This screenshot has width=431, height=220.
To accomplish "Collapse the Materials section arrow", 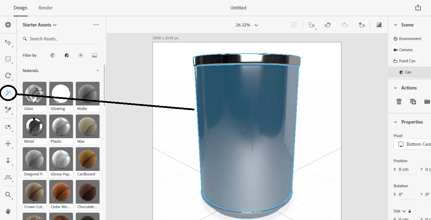I will click(x=98, y=71).
